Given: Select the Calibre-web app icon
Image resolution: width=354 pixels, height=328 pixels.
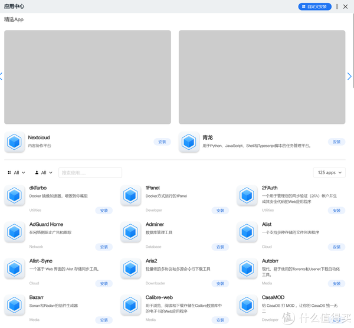Looking at the screenshot, I should [131, 305].
